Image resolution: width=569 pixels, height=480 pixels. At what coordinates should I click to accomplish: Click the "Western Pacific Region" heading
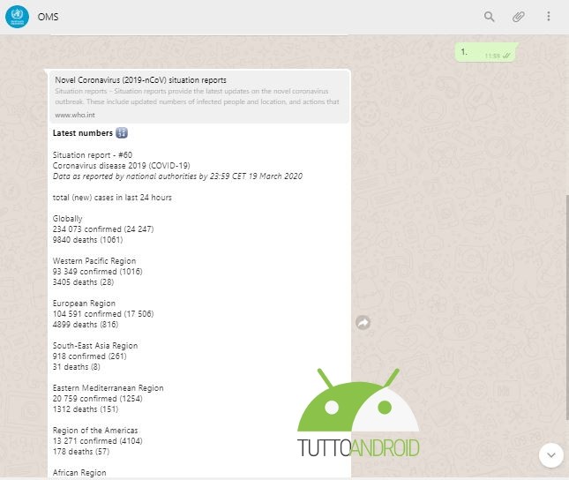coord(94,261)
